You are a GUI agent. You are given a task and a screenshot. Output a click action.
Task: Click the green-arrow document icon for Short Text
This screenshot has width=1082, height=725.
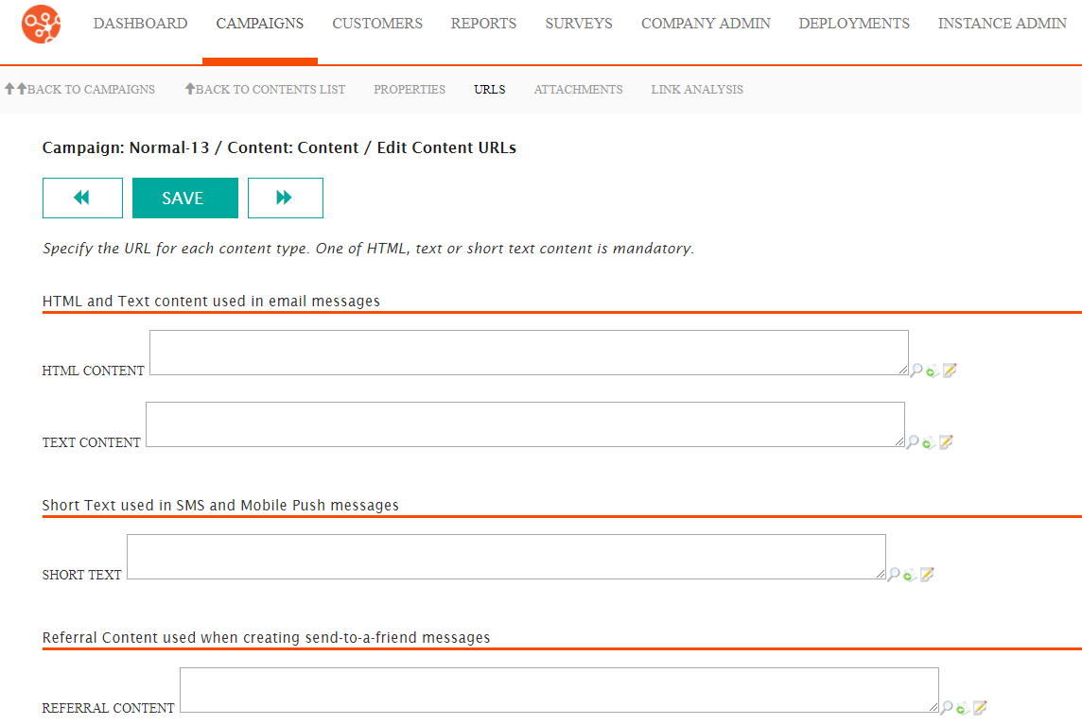coord(910,576)
